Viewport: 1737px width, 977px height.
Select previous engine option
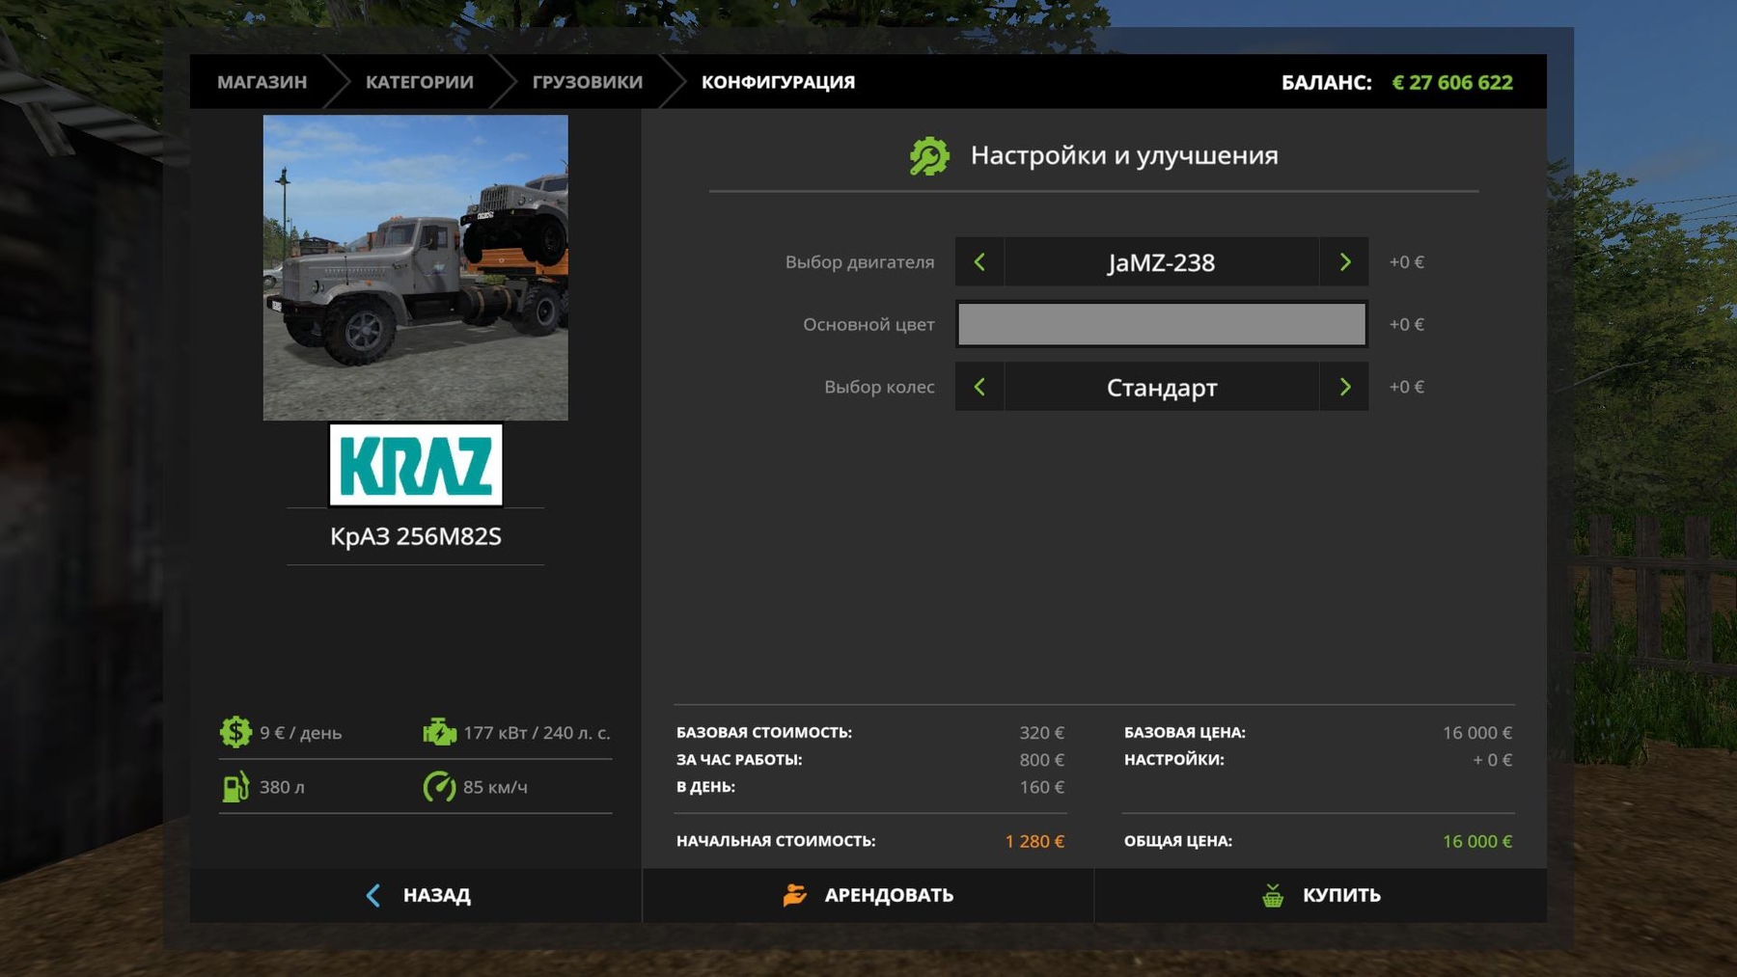[x=979, y=262]
